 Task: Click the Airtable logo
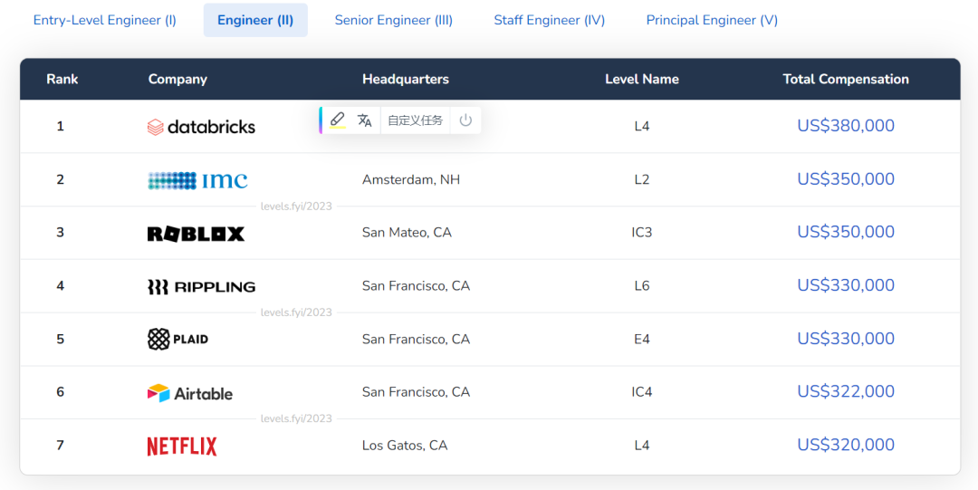[190, 393]
